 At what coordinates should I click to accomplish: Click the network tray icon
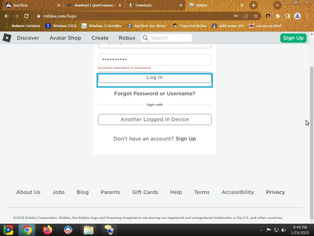point(276,230)
